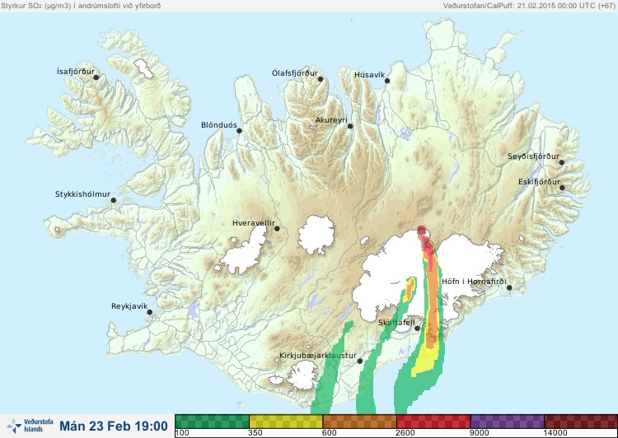The image size is (618, 438).
Task: Click the red plume source at eruption site
Action: coord(422,231)
